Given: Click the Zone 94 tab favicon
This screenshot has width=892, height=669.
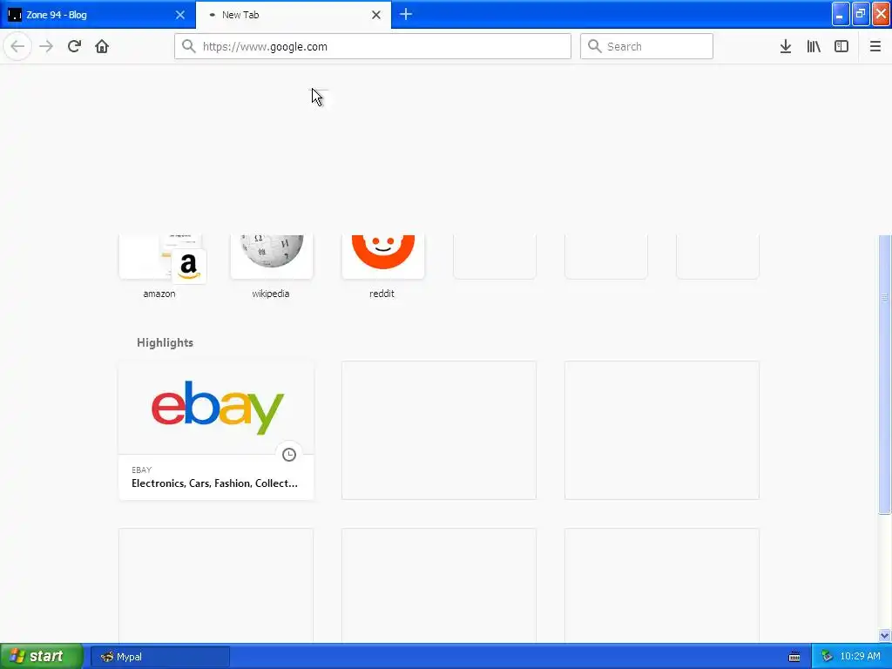Looking at the screenshot, I should (15, 15).
